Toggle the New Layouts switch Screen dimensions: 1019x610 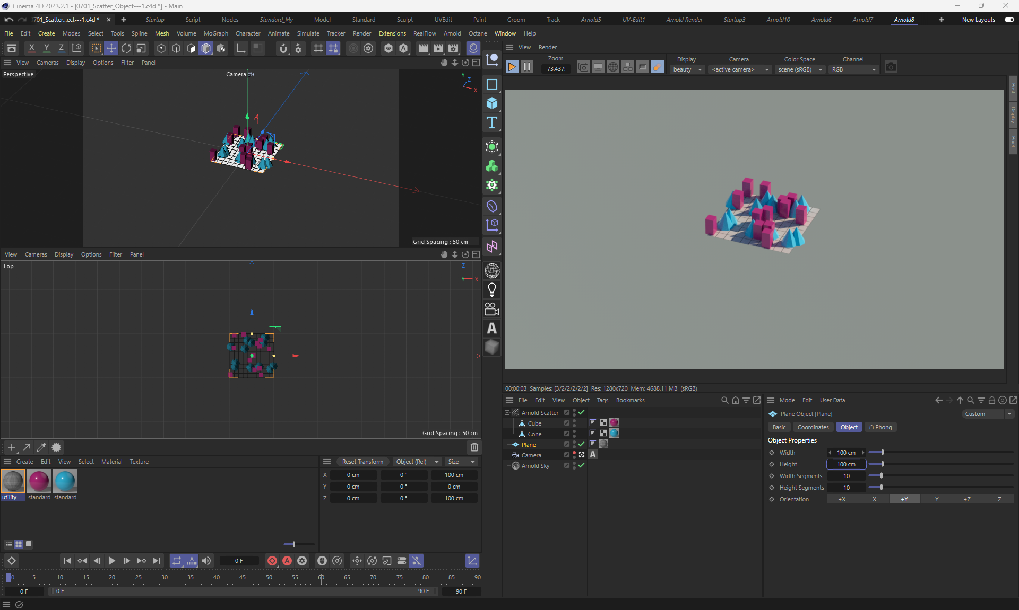click(1009, 20)
